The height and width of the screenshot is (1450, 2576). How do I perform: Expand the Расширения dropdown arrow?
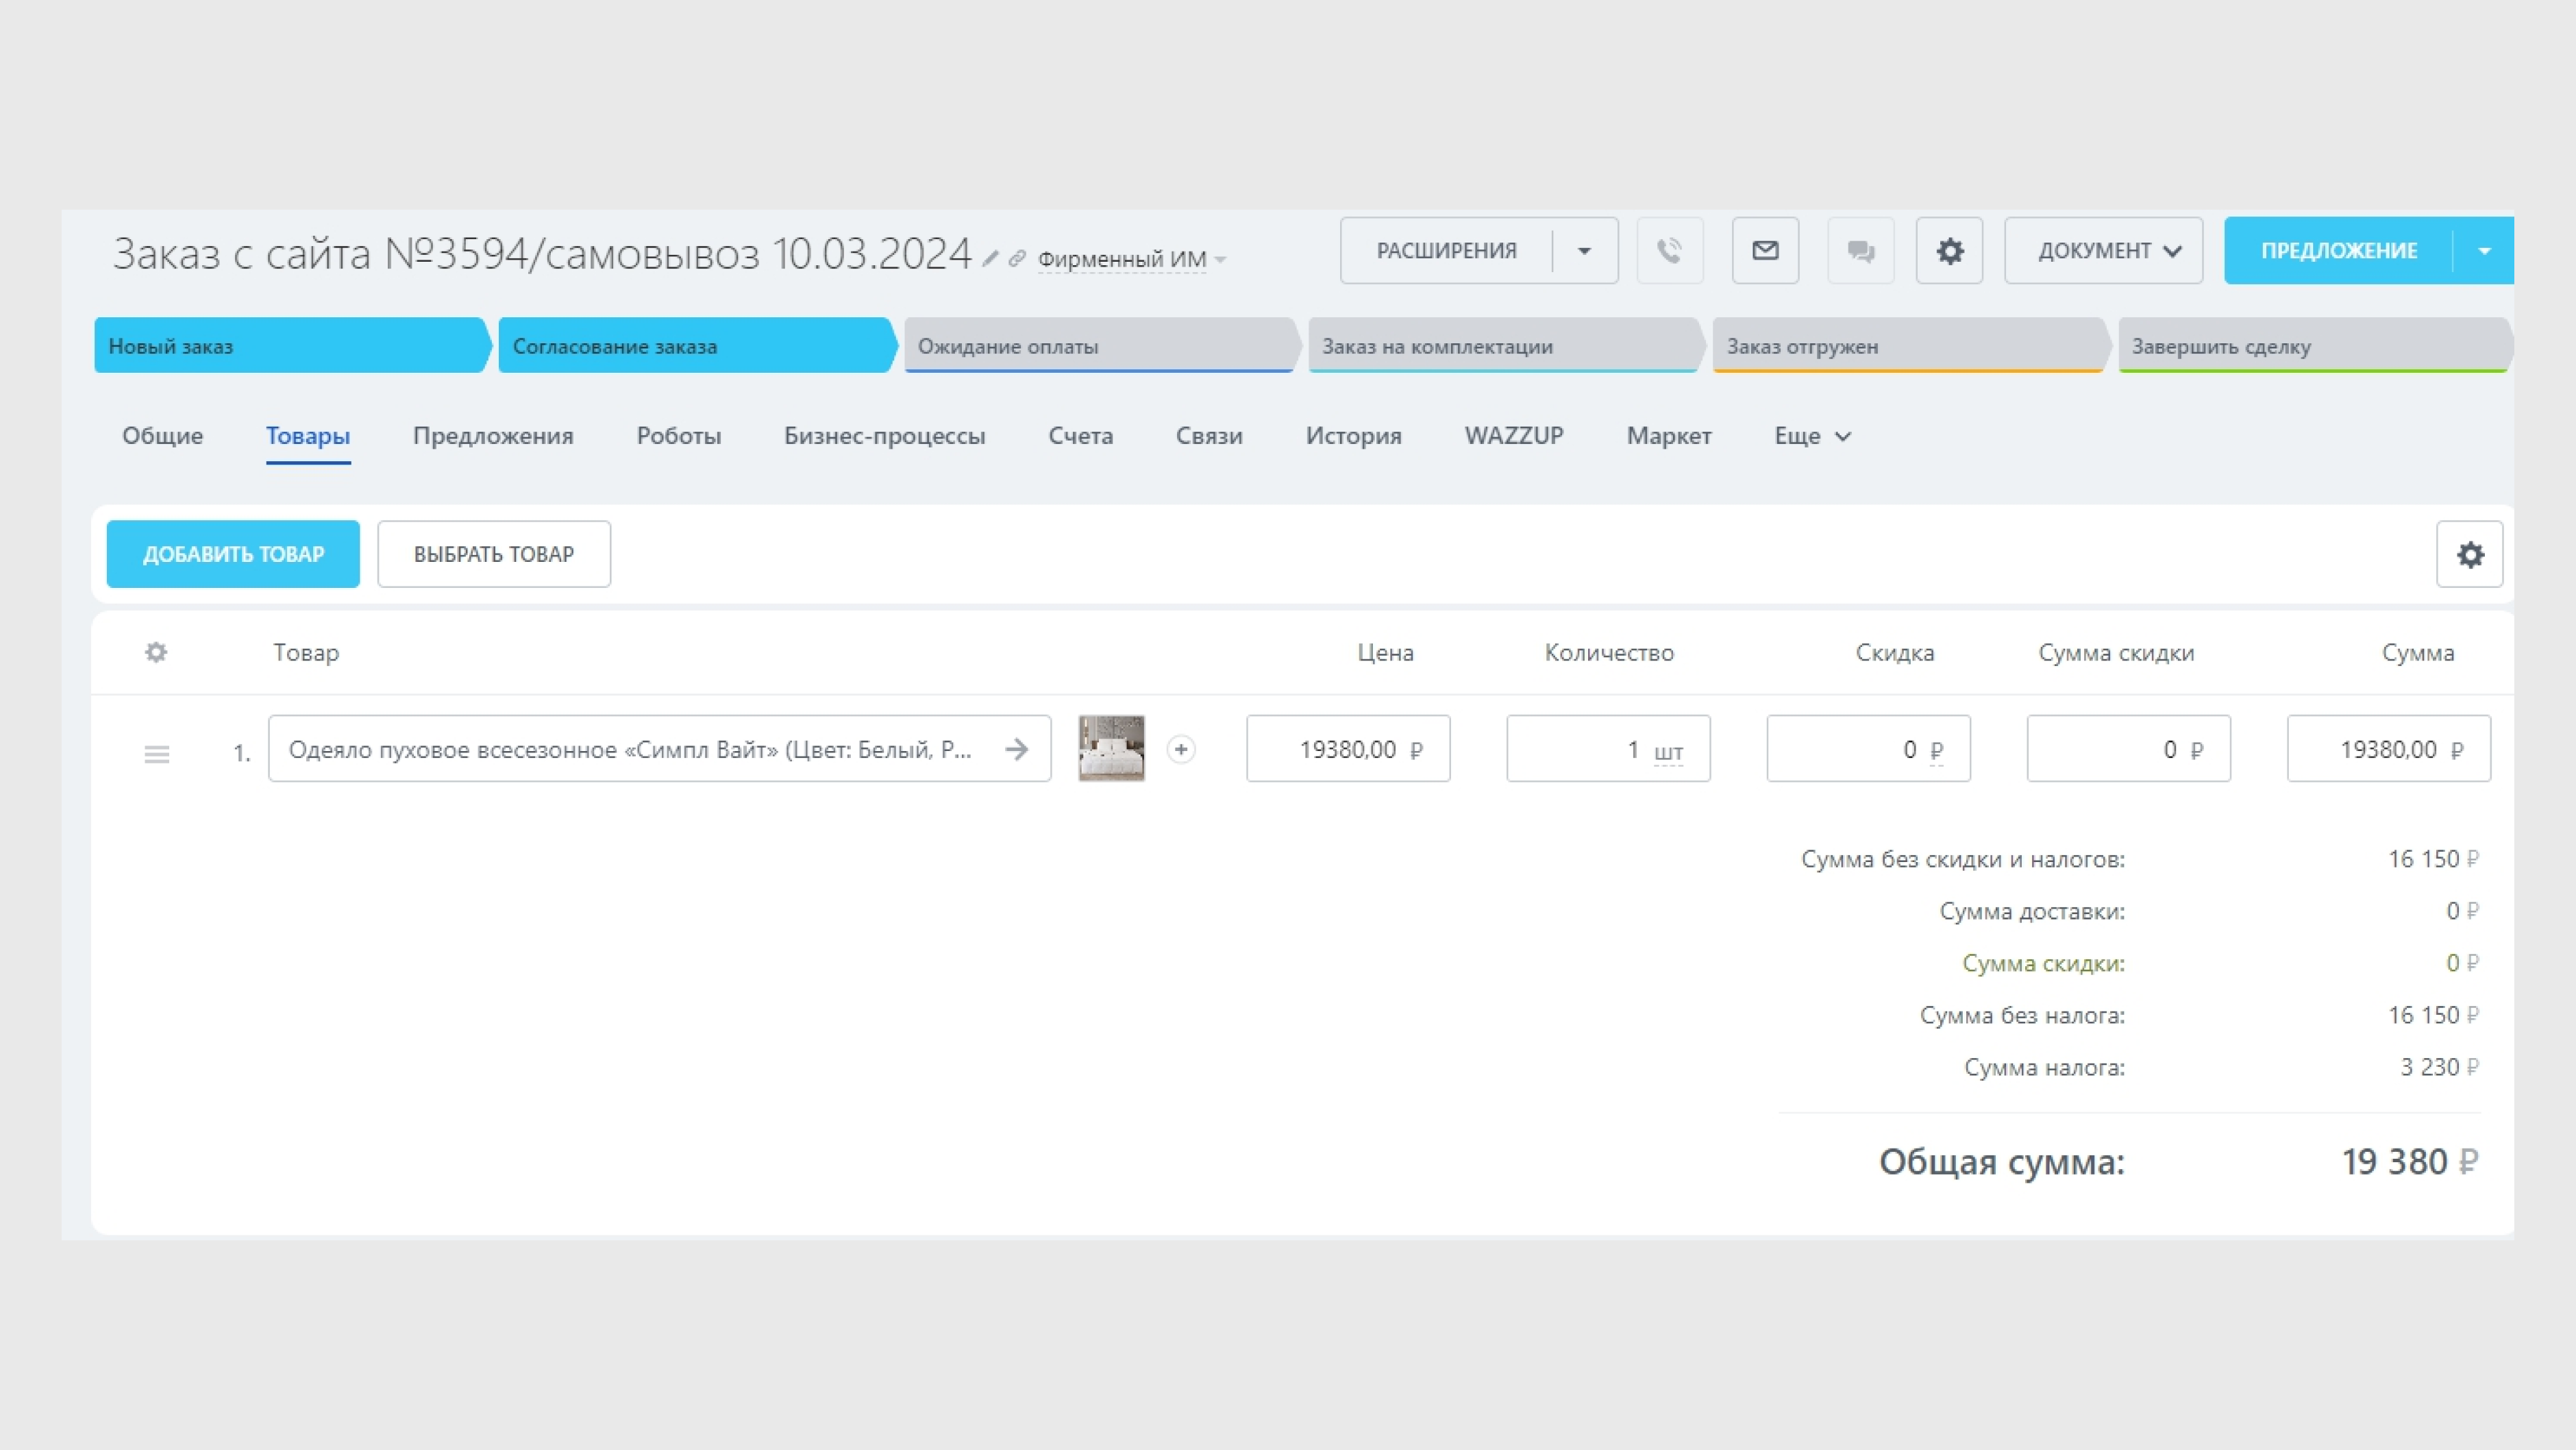tap(1584, 250)
